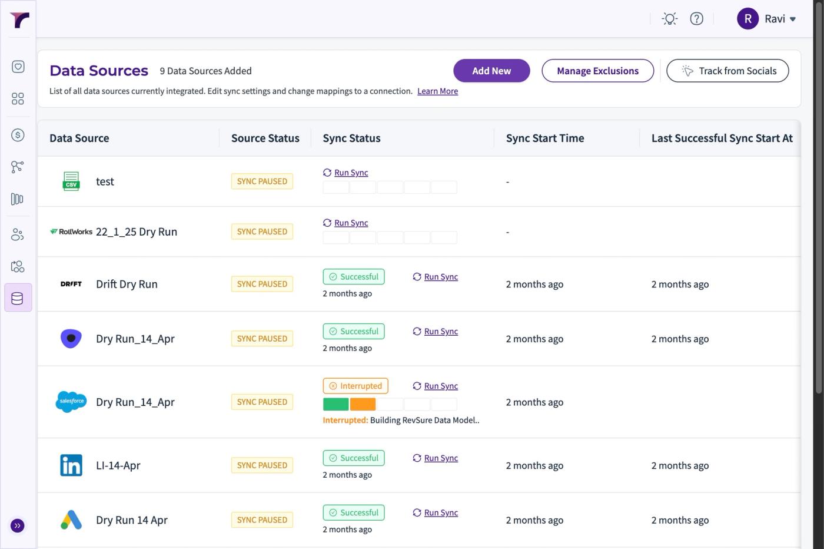
Task: Open the help question mark icon
Action: (696, 19)
